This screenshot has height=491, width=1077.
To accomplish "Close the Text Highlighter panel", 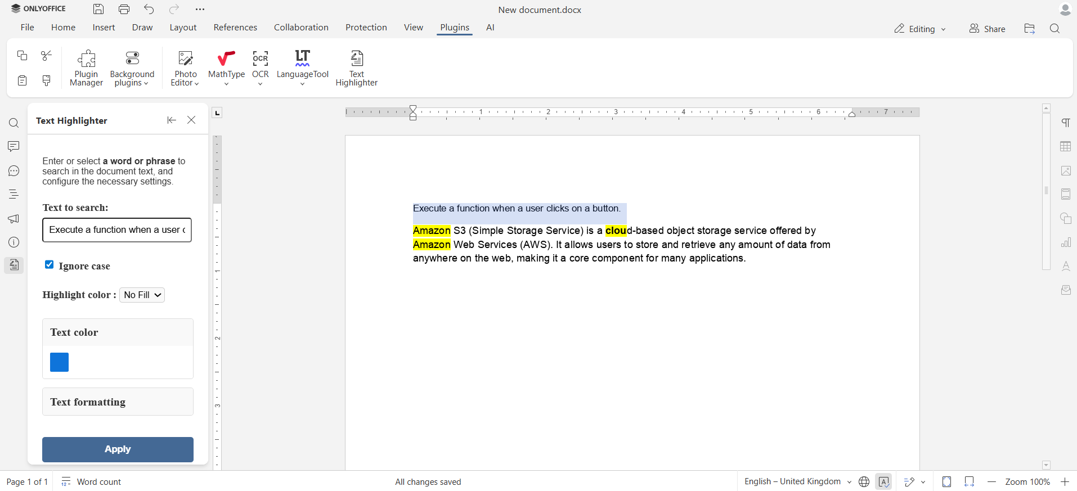I will click(x=191, y=120).
